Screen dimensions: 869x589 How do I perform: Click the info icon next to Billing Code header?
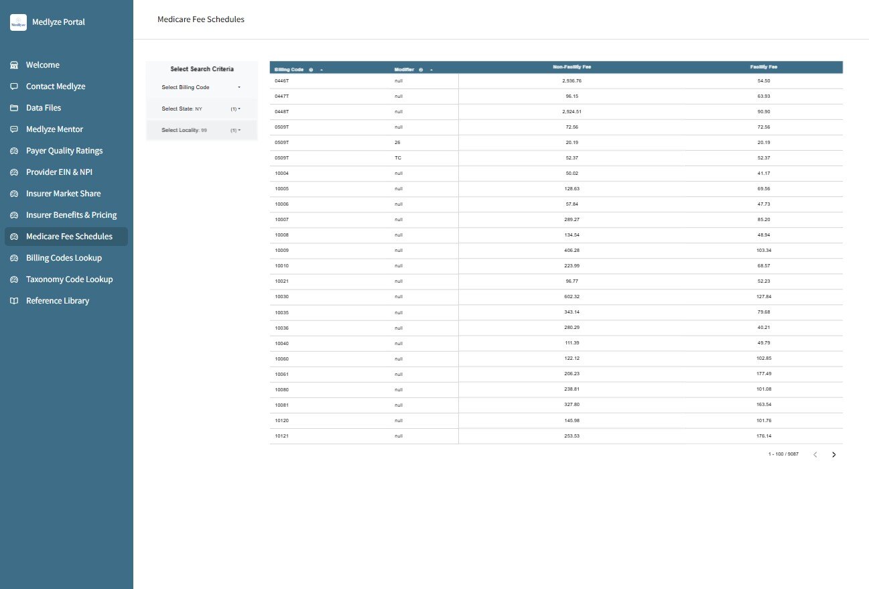click(312, 70)
